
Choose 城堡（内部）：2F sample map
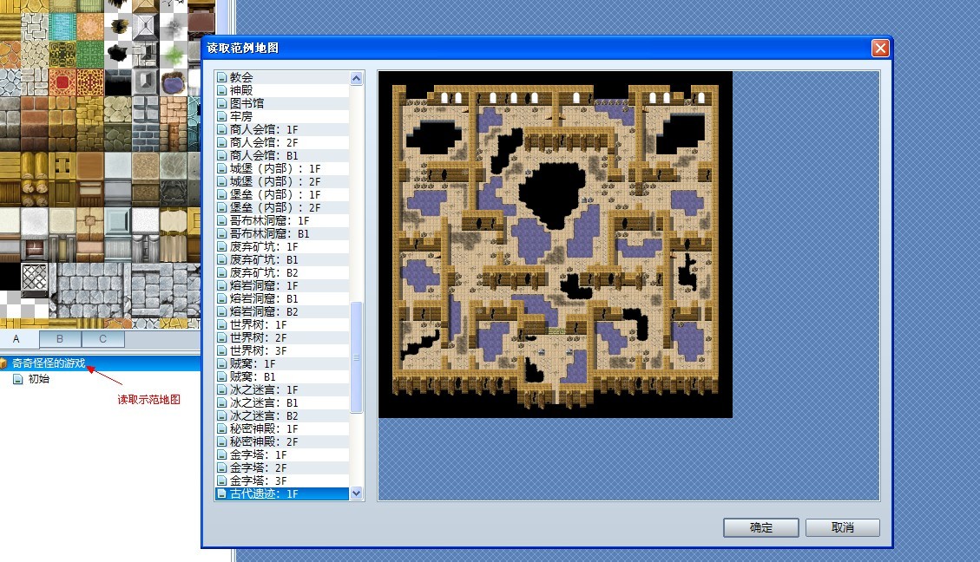282,182
